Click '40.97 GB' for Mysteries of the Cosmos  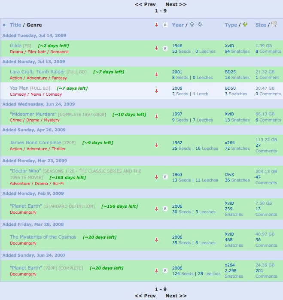click(265, 234)
